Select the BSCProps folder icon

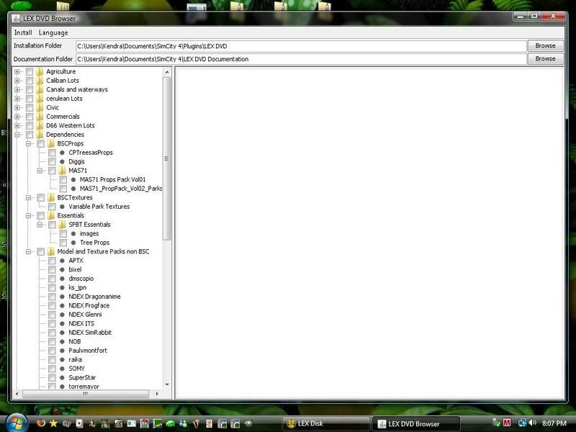(51, 144)
